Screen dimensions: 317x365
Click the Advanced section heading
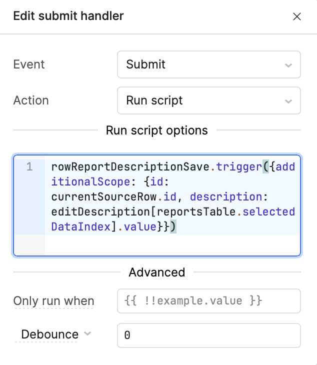(157, 272)
